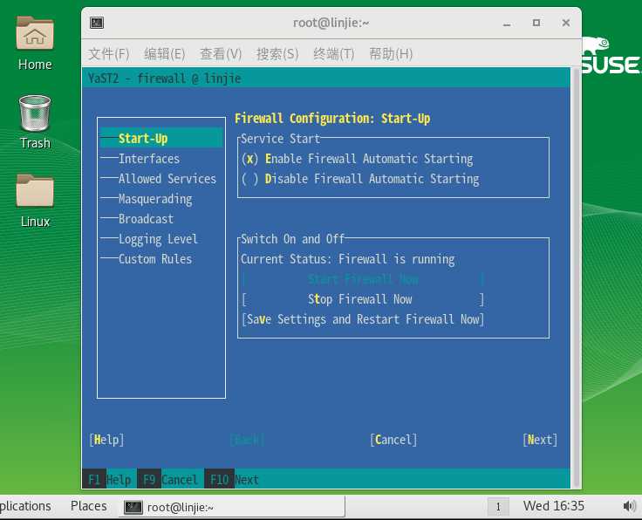The image size is (642, 520).
Task: Select Disable Firewall Automatic Starting
Action: pos(360,179)
